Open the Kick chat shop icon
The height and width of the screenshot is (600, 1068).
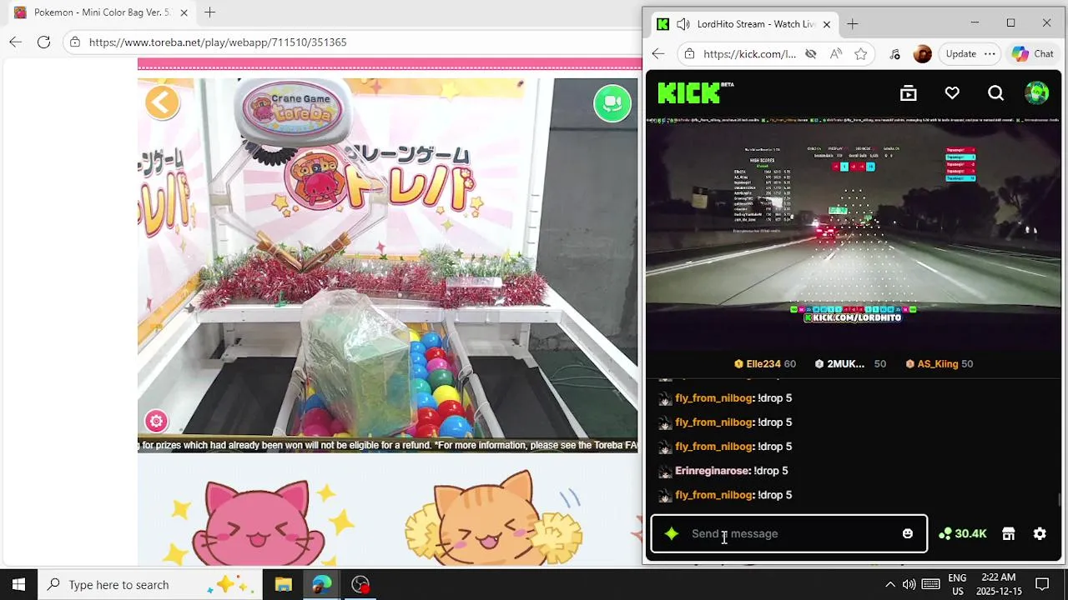pyautogui.click(x=1009, y=534)
